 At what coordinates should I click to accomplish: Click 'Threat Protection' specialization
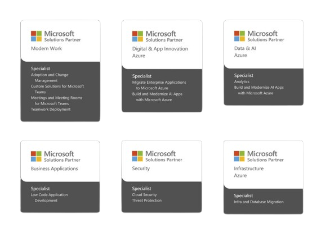(147, 201)
